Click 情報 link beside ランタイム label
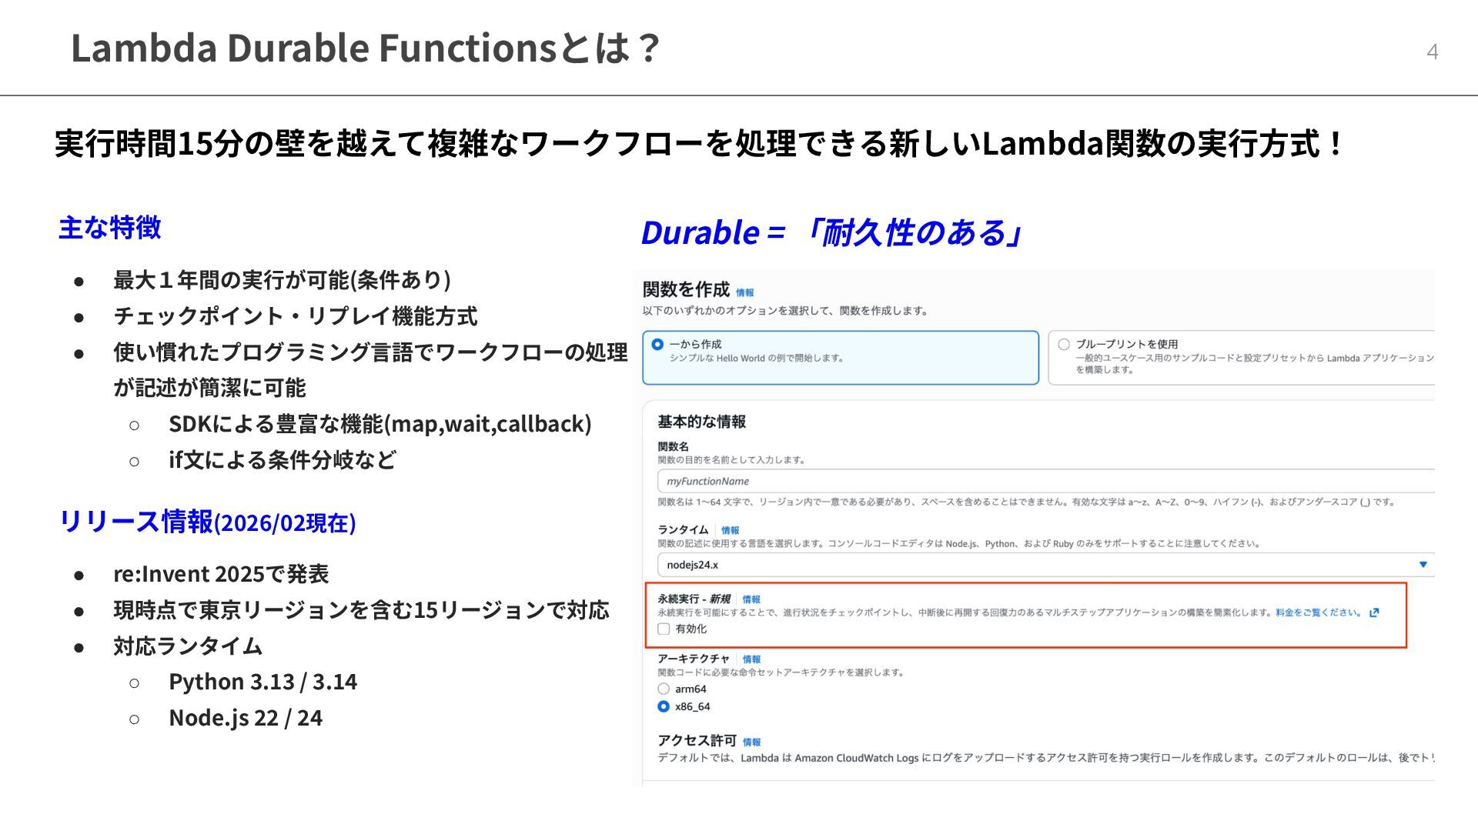 click(730, 530)
